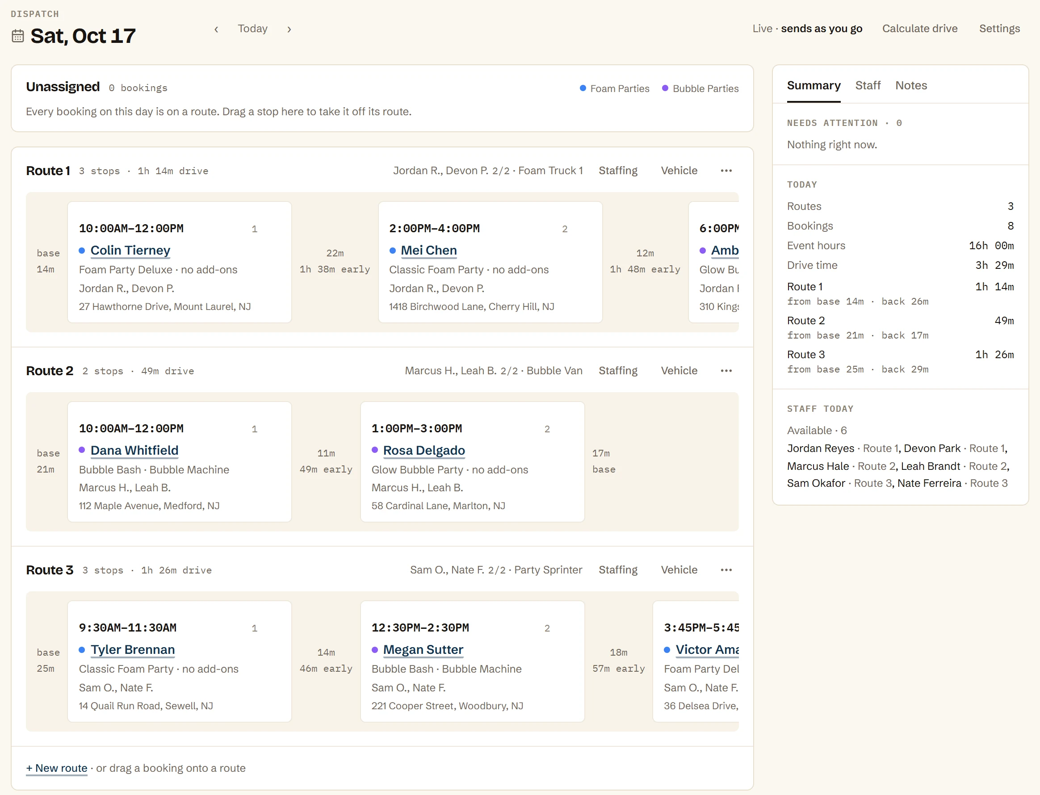Open Staffing for Route 3
Viewport: 1040px width, 795px height.
click(618, 570)
